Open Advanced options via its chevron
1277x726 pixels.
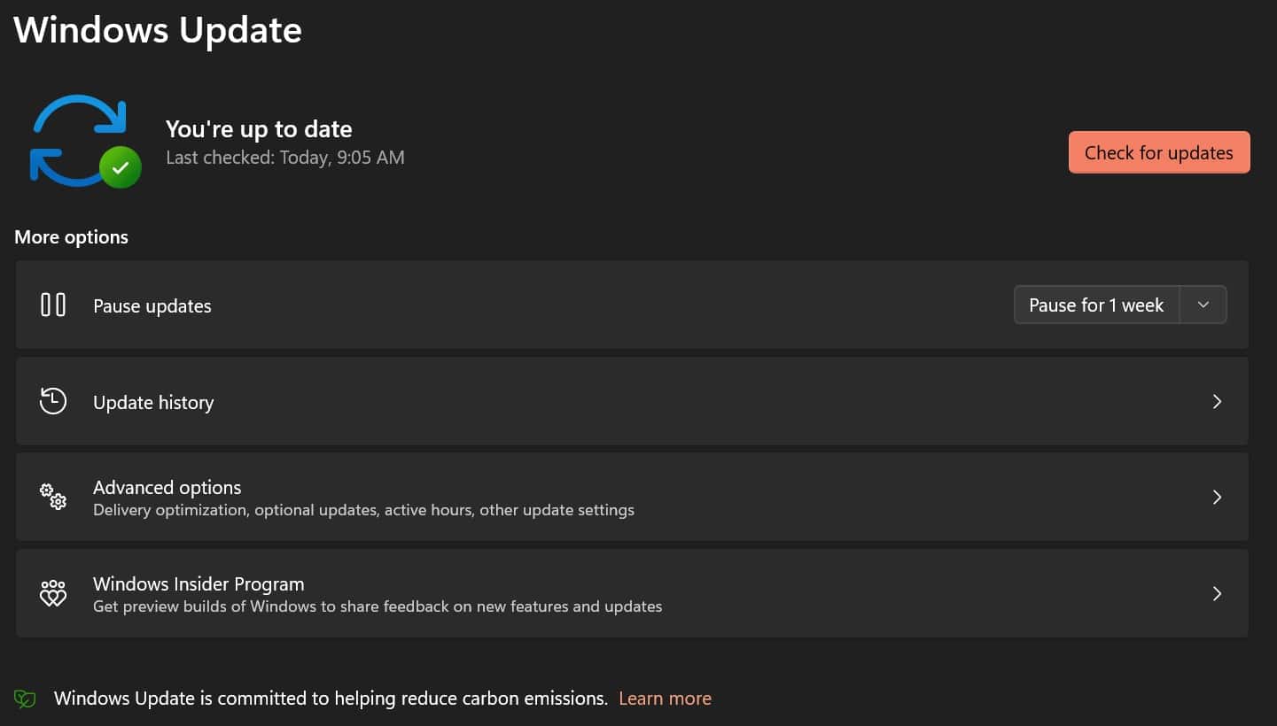[x=1217, y=498]
